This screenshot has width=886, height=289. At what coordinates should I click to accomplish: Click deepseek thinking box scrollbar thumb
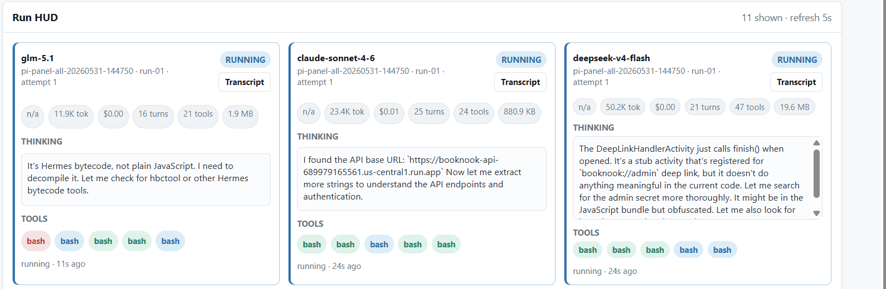(x=816, y=173)
